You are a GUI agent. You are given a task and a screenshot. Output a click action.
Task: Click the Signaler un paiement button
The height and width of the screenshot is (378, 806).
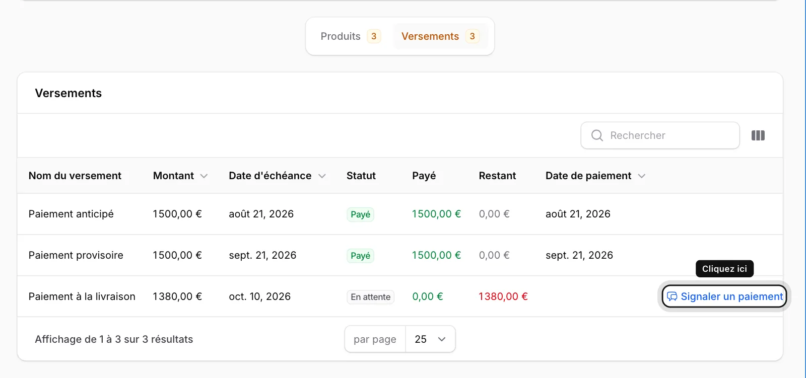724,296
